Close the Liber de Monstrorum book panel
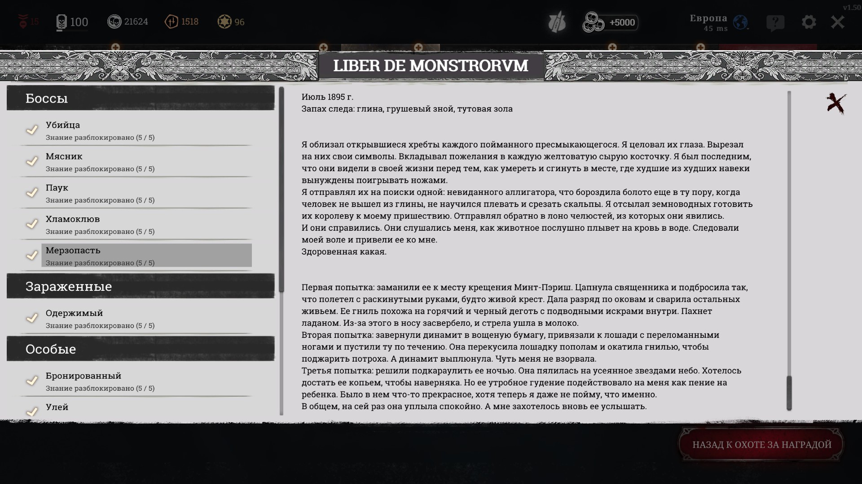Screen dimensions: 862x484 tap(836, 104)
